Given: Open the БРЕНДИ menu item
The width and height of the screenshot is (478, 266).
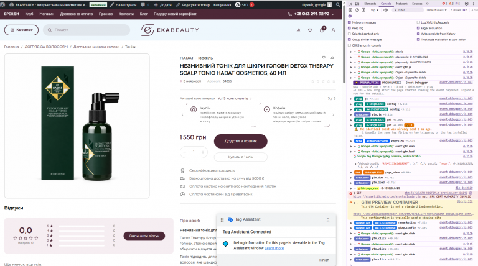Looking at the screenshot, I should coord(12,14).
